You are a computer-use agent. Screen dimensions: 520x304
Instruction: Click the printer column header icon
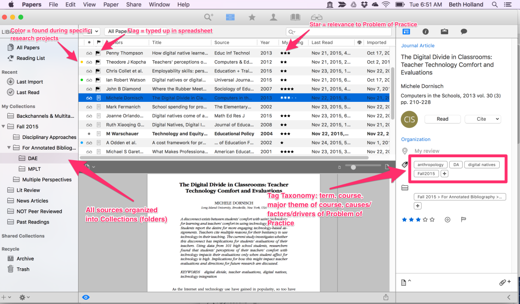359,42
